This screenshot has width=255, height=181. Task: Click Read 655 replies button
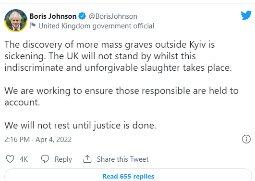pos(128,175)
